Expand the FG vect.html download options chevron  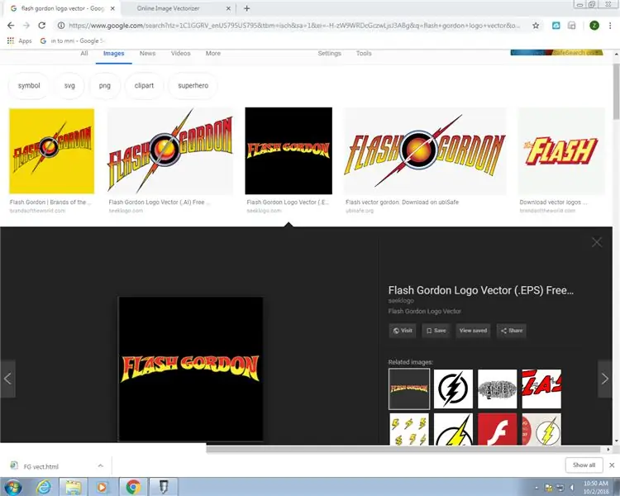100,466
